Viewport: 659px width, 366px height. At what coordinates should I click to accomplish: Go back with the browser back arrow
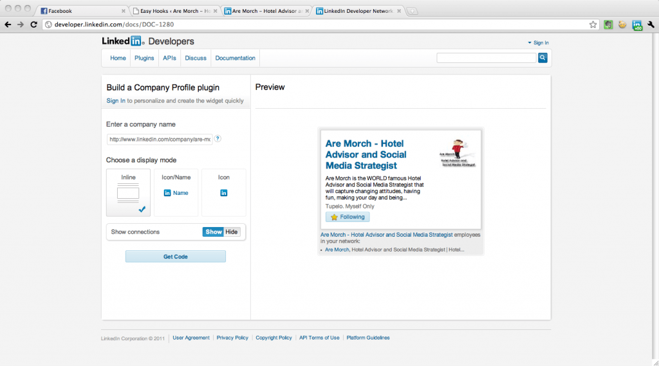tap(8, 24)
